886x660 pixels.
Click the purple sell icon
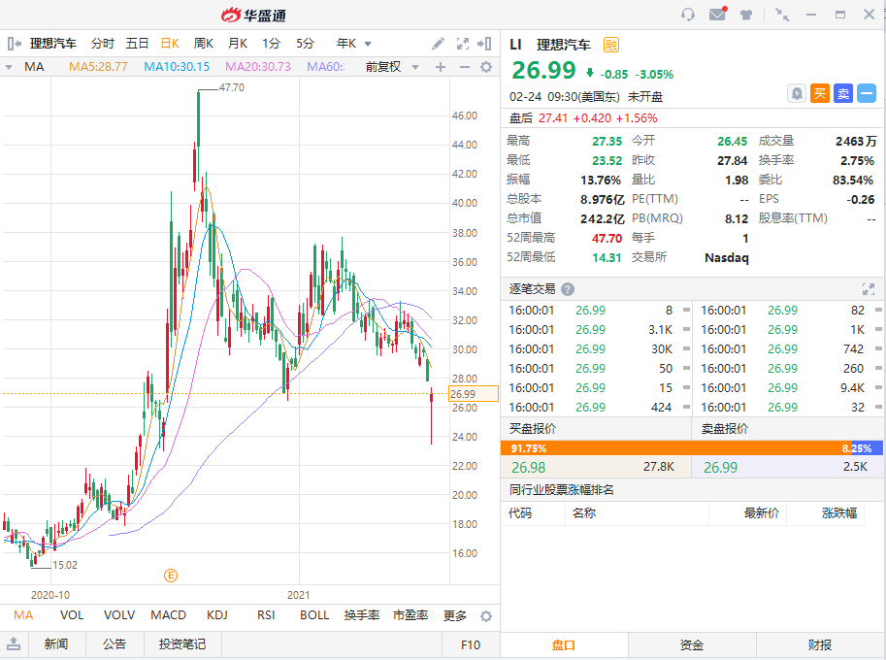(843, 93)
